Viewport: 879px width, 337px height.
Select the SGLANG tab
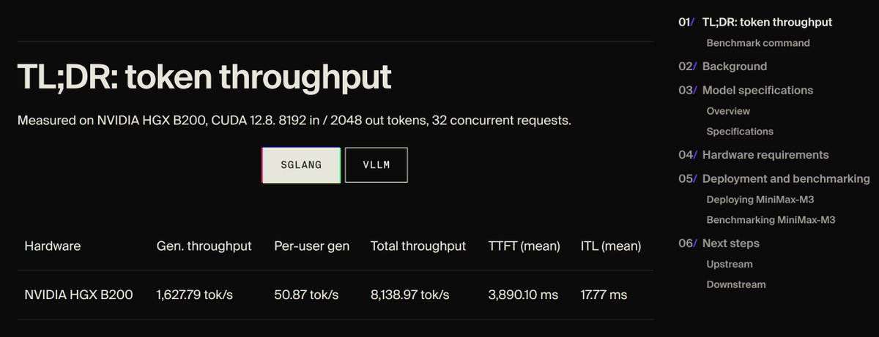[x=301, y=165]
